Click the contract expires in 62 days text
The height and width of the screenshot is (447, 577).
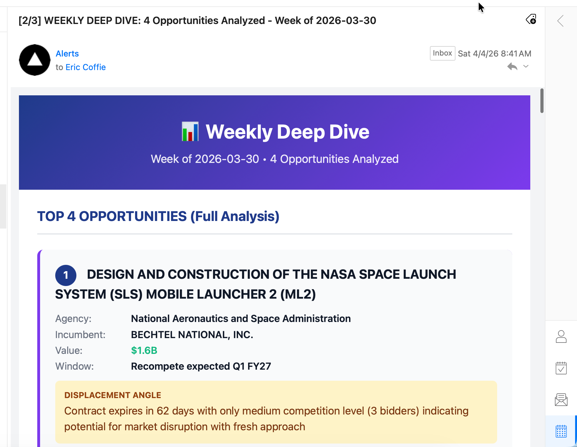266,419
